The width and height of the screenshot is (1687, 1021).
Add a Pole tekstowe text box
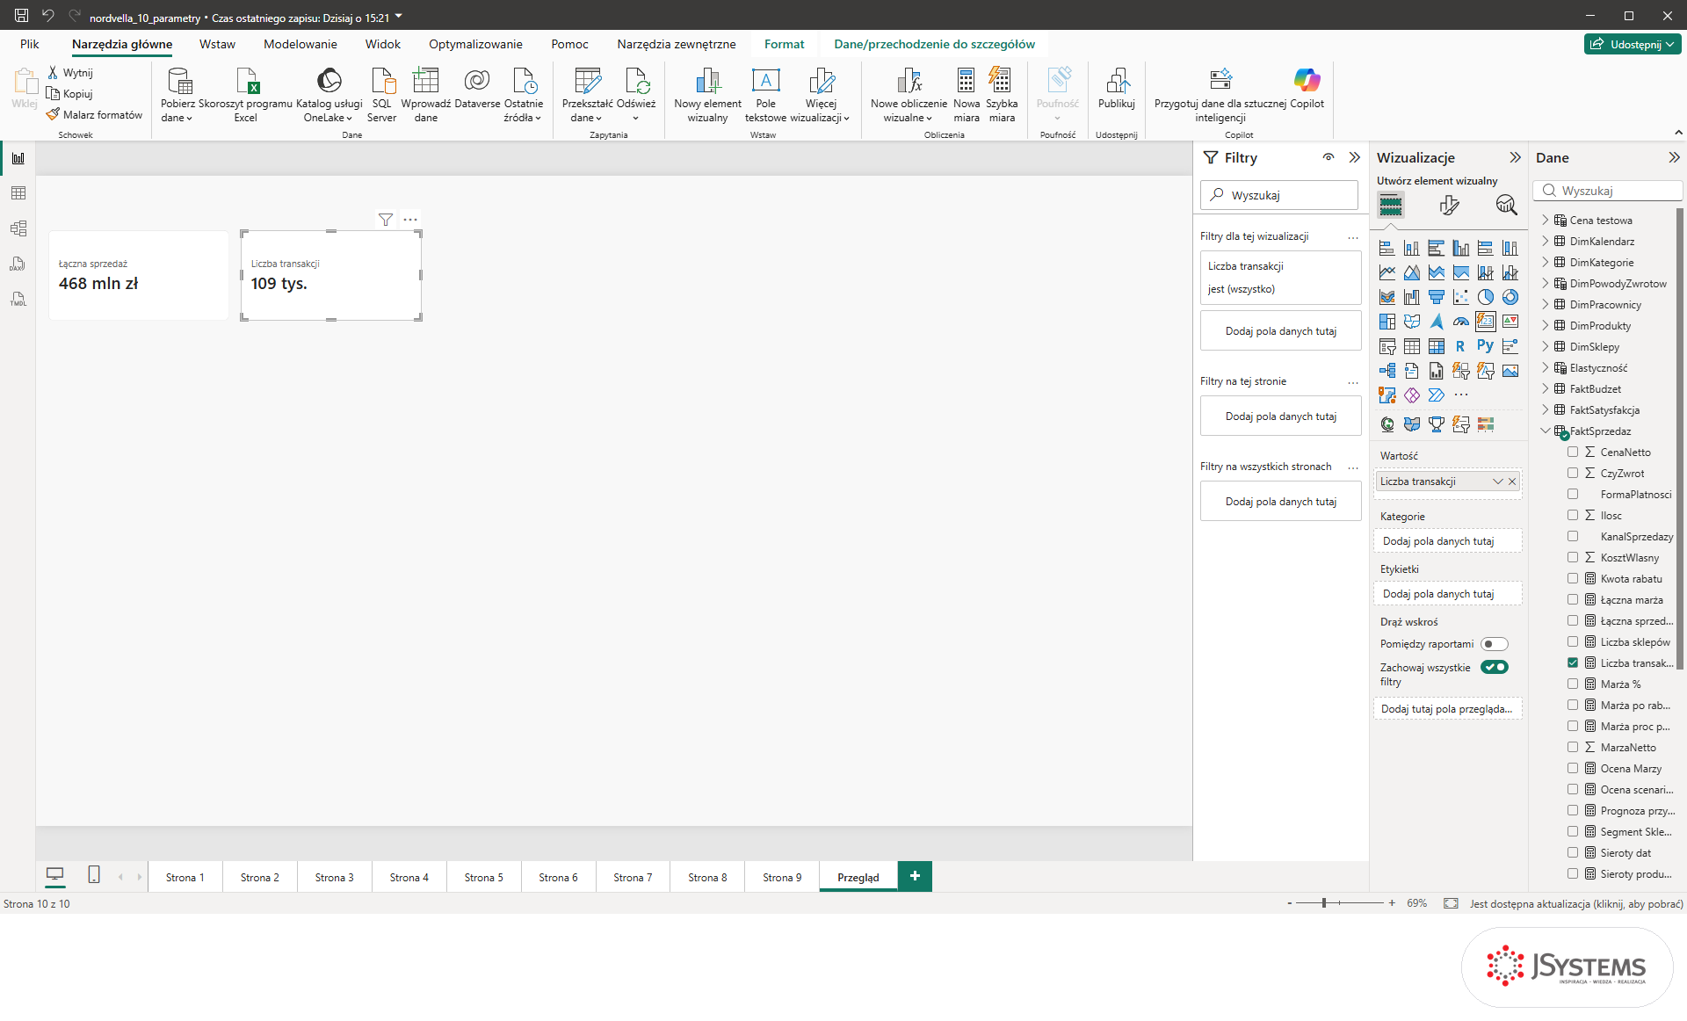point(765,95)
